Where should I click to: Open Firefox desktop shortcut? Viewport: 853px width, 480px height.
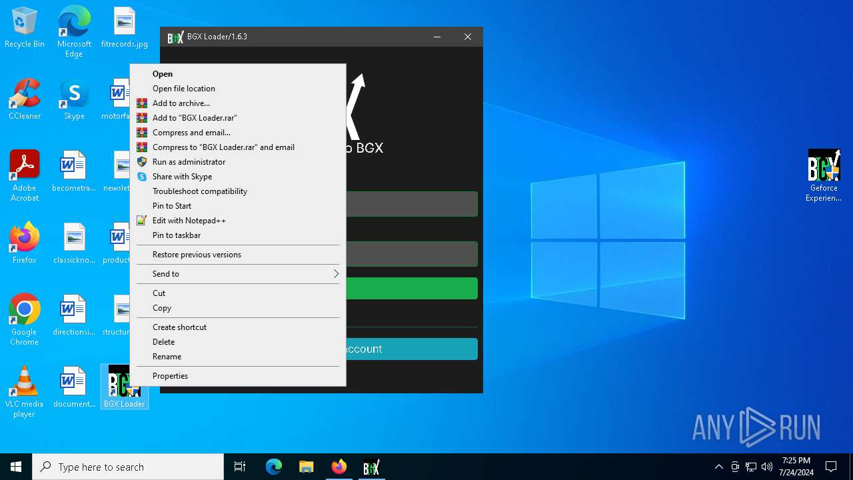(x=25, y=244)
